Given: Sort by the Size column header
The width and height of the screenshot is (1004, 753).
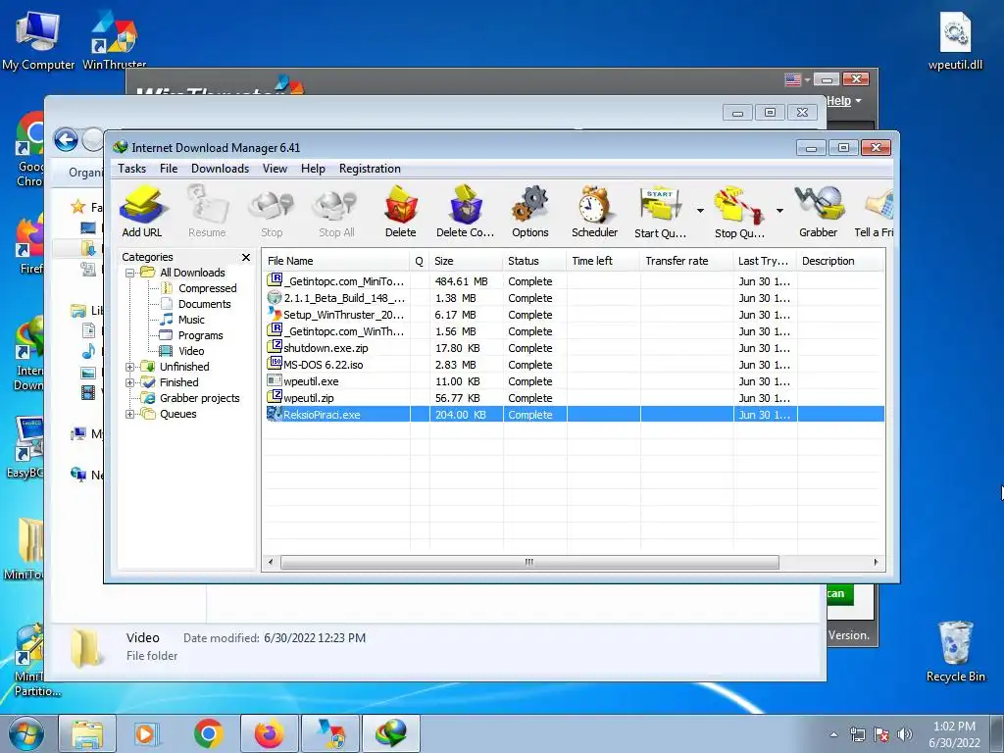Looking at the screenshot, I should 466,261.
